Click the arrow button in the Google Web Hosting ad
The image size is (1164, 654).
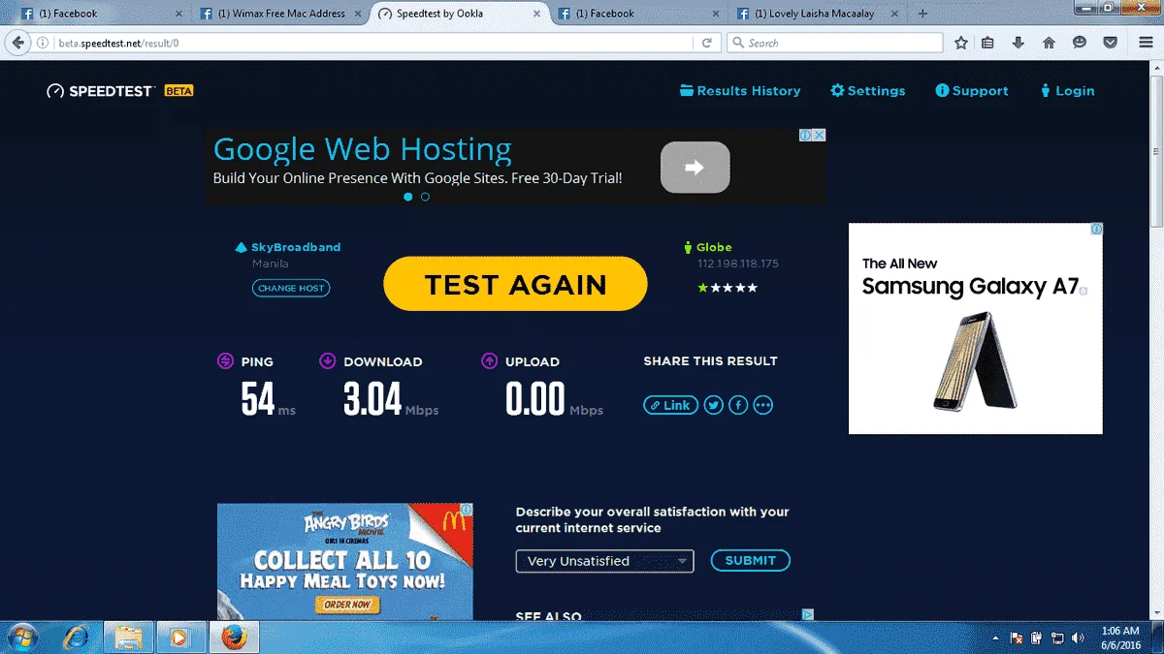(695, 167)
